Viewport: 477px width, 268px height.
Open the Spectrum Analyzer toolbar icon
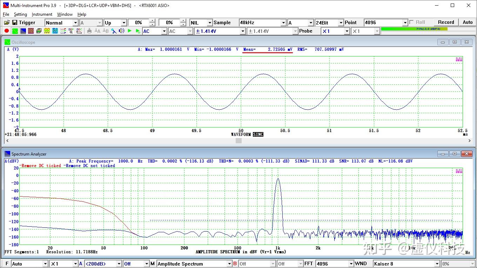pyautogui.click(x=23, y=31)
